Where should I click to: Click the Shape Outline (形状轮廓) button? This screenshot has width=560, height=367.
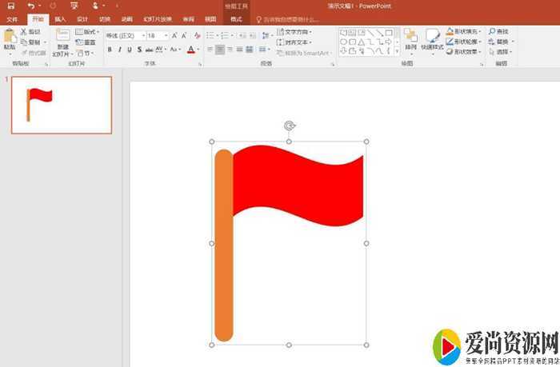point(464,41)
